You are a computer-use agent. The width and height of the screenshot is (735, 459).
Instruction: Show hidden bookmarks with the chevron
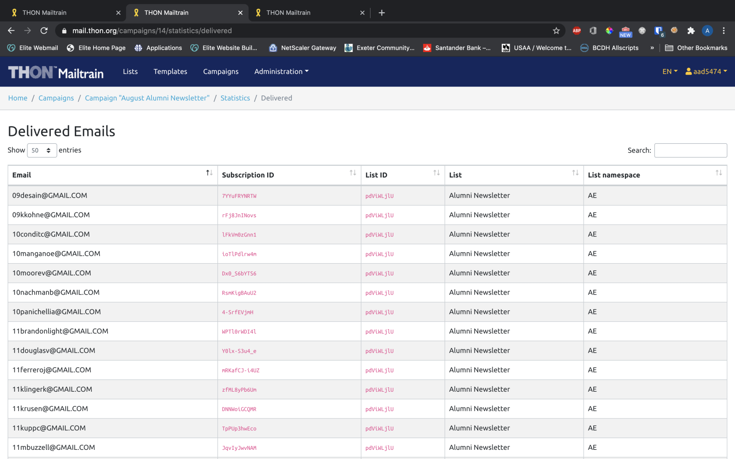(x=652, y=48)
